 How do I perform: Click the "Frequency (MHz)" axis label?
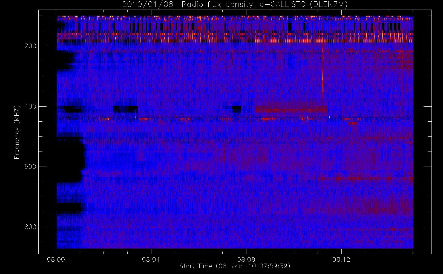[x=17, y=132]
